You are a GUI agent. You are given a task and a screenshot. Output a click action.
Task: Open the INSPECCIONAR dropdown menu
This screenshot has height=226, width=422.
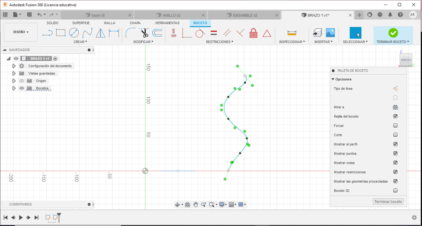click(x=292, y=42)
